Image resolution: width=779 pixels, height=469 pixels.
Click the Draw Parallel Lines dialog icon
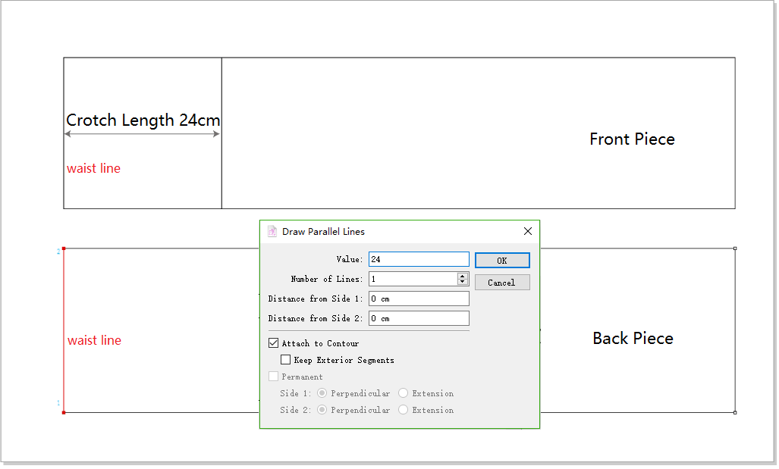point(272,232)
